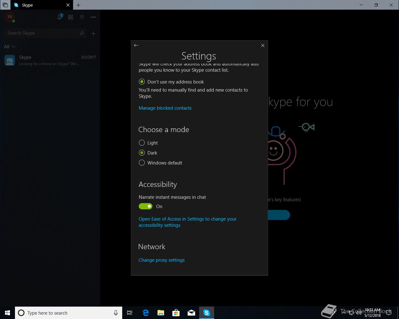Click the TB profile avatar
The height and width of the screenshot is (319, 399).
pyautogui.click(x=10, y=17)
